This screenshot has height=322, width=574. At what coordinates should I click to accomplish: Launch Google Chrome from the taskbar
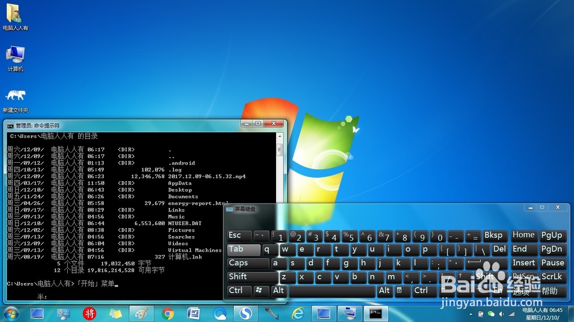[168, 314]
